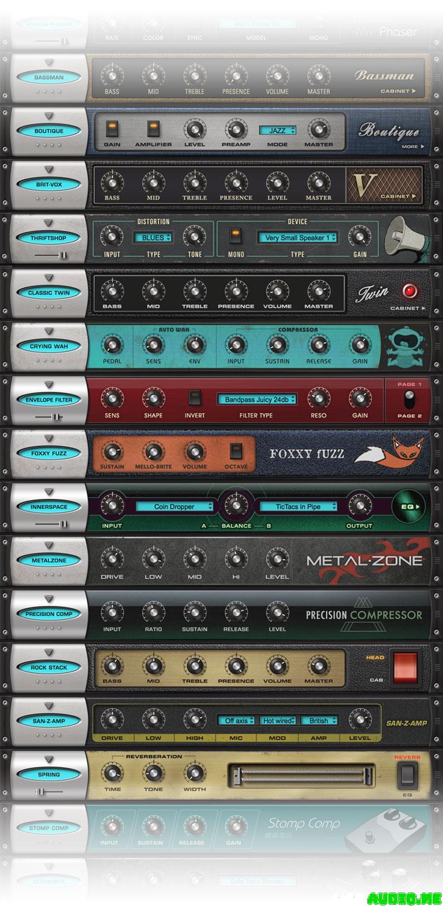Click the Crying Wah SUSTAIN knob
The width and height of the screenshot is (443, 906).
click(277, 345)
